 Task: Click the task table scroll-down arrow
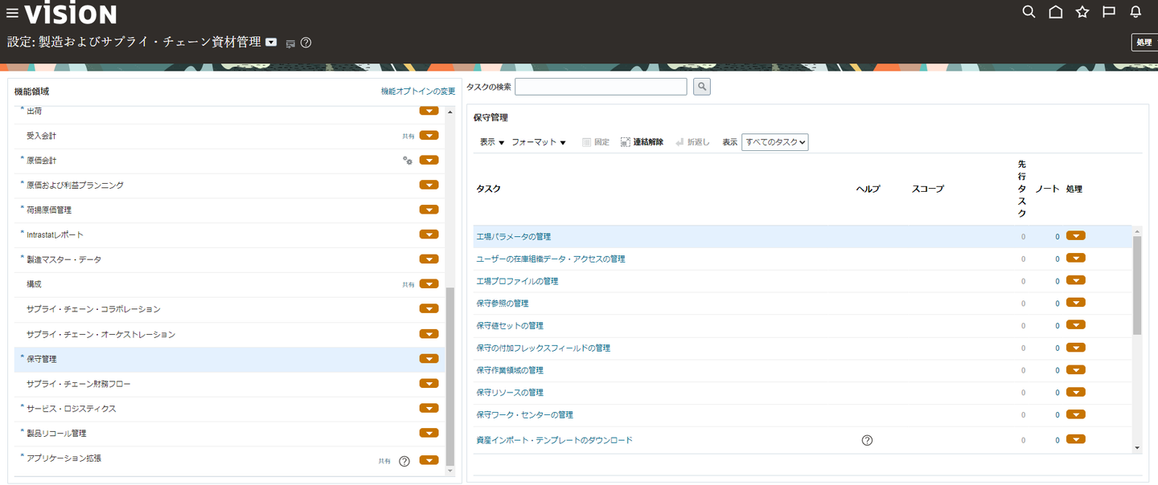pyautogui.click(x=1137, y=447)
